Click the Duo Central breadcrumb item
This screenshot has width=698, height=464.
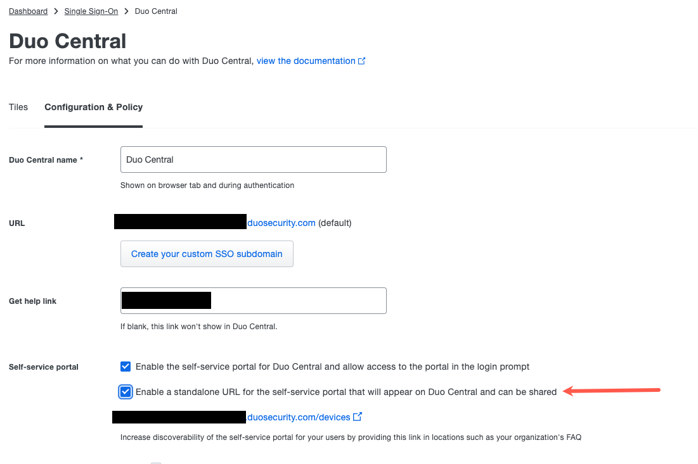tap(156, 11)
